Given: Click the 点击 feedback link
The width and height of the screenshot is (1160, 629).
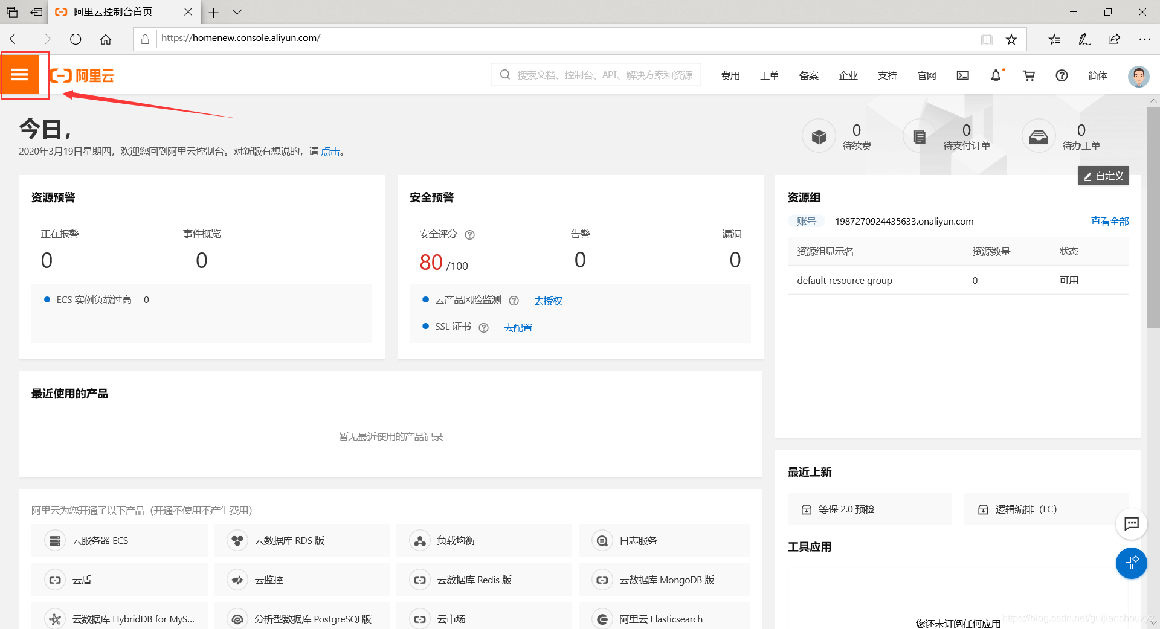Looking at the screenshot, I should [330, 152].
